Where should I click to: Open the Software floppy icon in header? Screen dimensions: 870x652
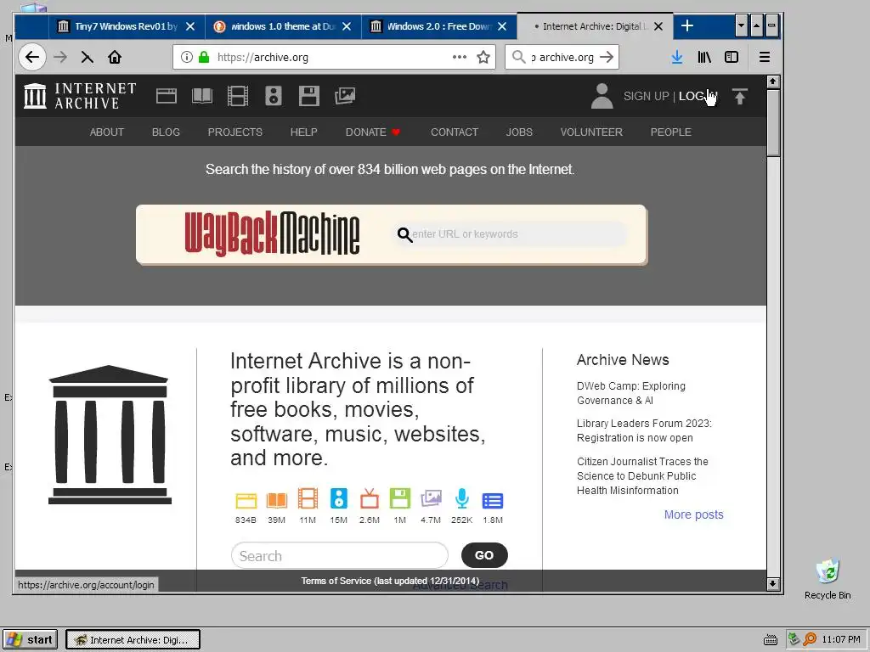pos(309,96)
